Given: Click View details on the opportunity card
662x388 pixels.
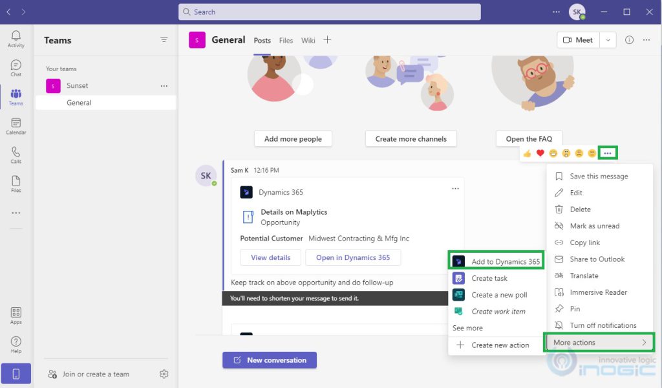Looking at the screenshot, I should [x=270, y=257].
